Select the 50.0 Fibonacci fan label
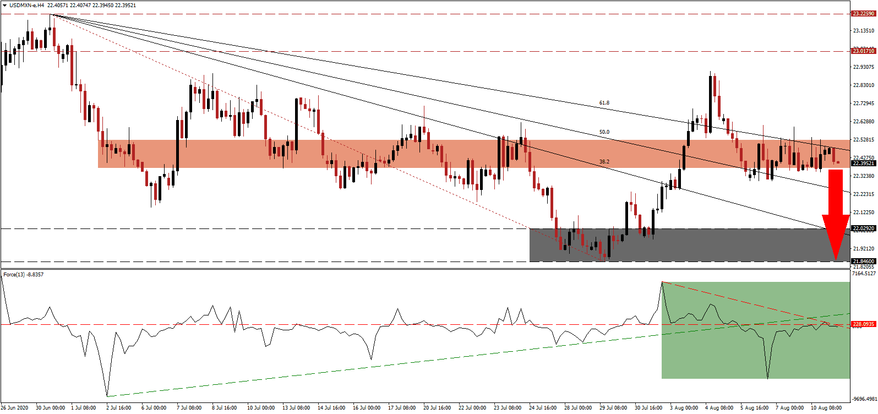Screen dimensions: 878x414 (604, 132)
